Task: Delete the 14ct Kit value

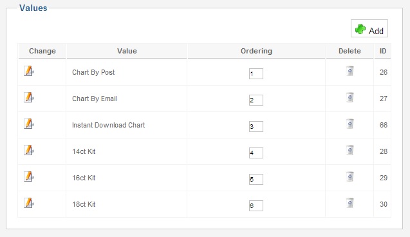Action: coord(350,150)
